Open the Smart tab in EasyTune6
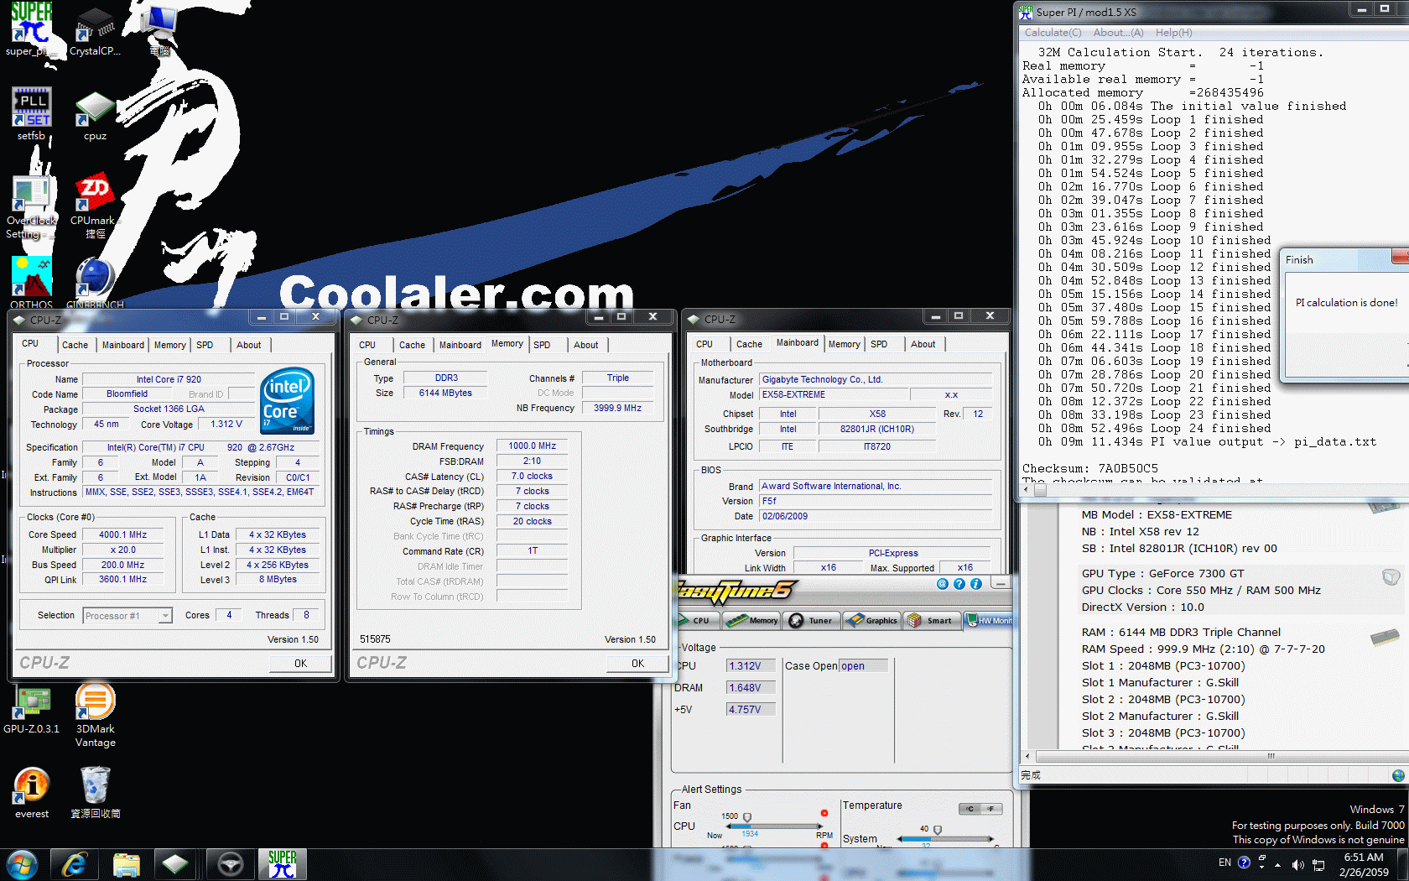 point(931,620)
